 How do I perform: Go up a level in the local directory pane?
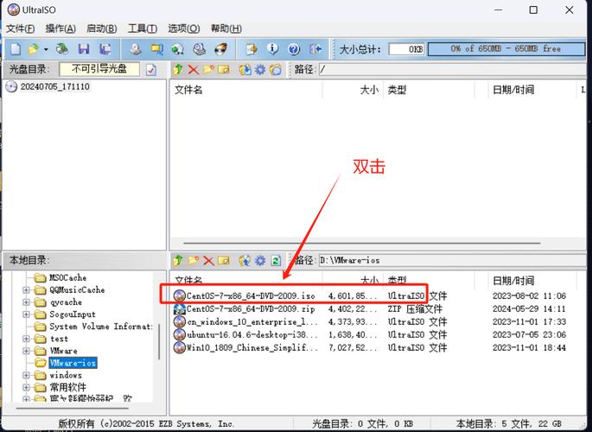click(178, 260)
